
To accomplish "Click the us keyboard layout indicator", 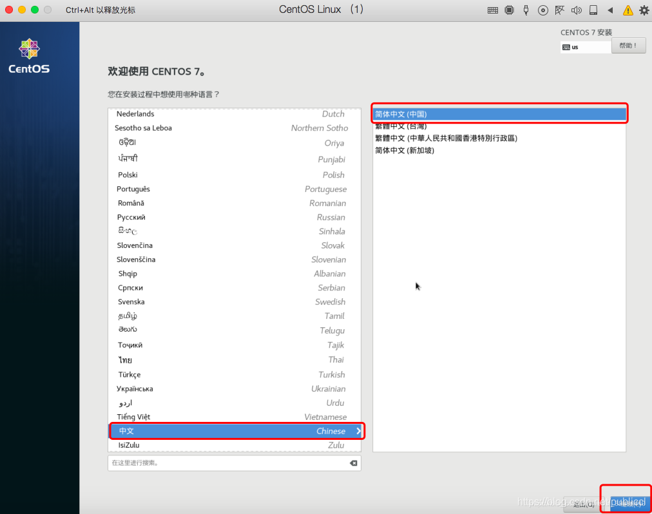I will pos(586,47).
